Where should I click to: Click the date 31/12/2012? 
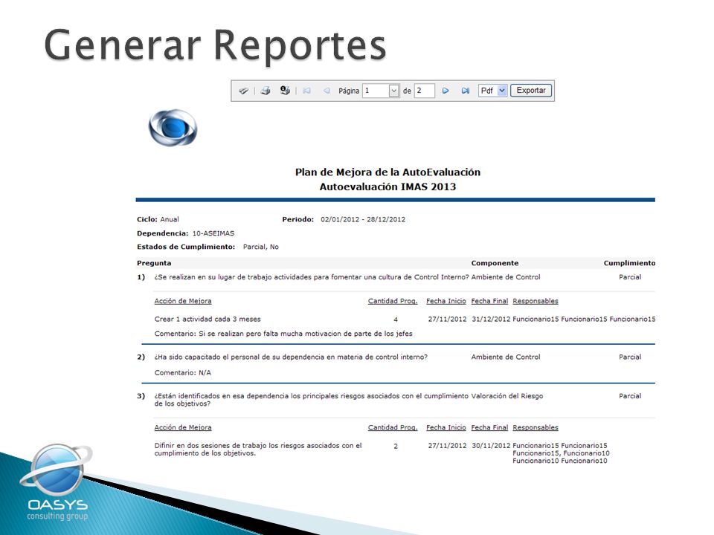491,319
